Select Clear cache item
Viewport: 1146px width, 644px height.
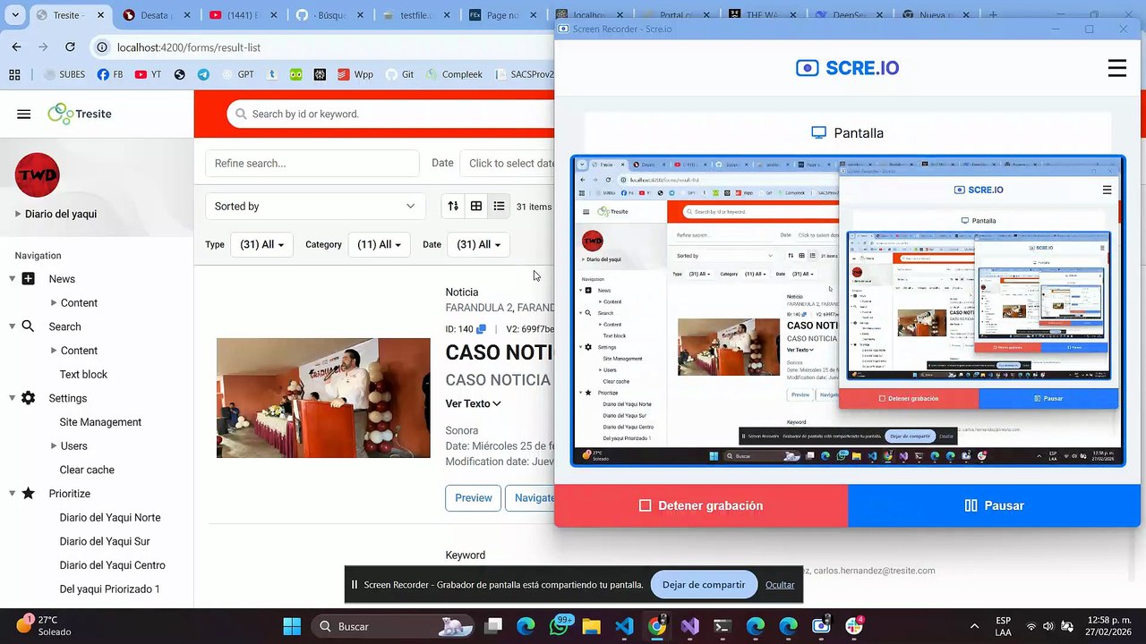87,470
